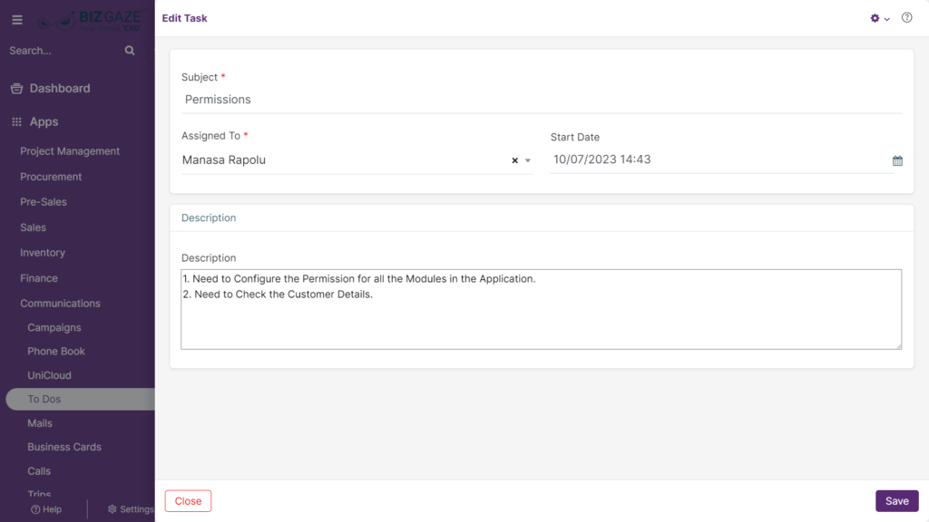Open Settings at sidebar bottom

pyautogui.click(x=131, y=509)
